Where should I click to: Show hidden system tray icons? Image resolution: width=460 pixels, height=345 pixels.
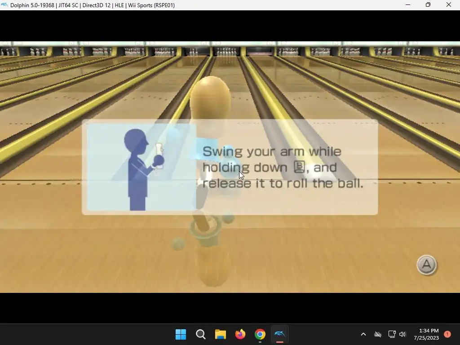(x=363, y=334)
